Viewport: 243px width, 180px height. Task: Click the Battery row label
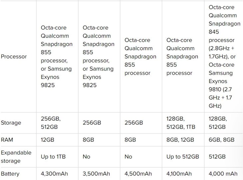coord(10,174)
